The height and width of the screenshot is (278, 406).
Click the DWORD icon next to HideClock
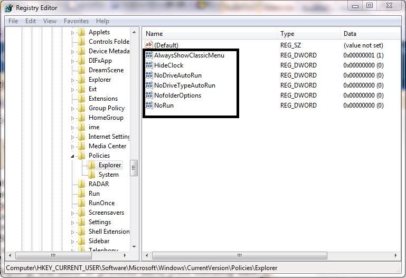[x=148, y=65]
